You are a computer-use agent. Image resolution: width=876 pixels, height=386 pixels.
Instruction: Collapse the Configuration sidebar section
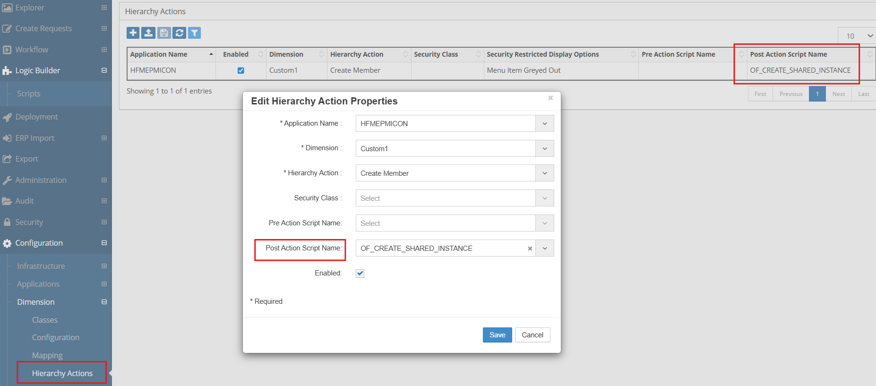104,243
